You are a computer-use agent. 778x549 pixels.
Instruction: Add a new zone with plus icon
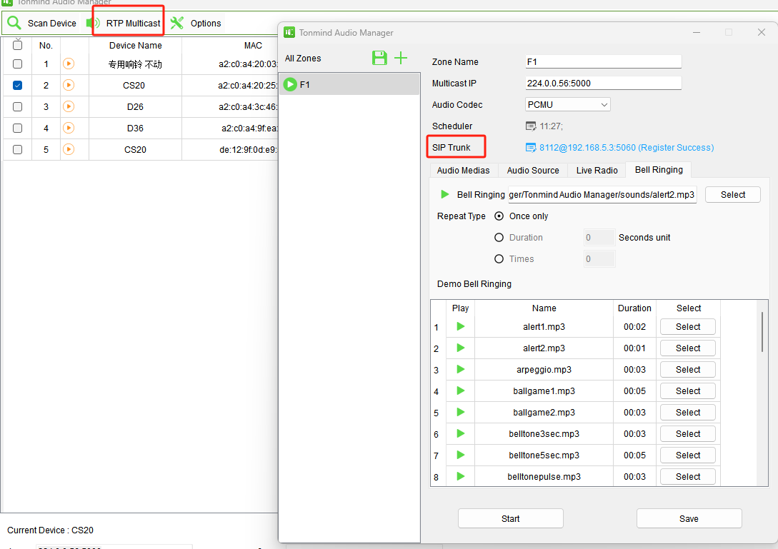401,58
